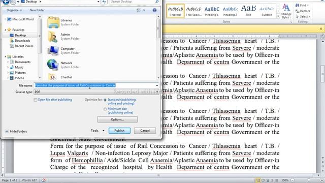Click the Back navigation arrow in dialog

tap(6, 2)
